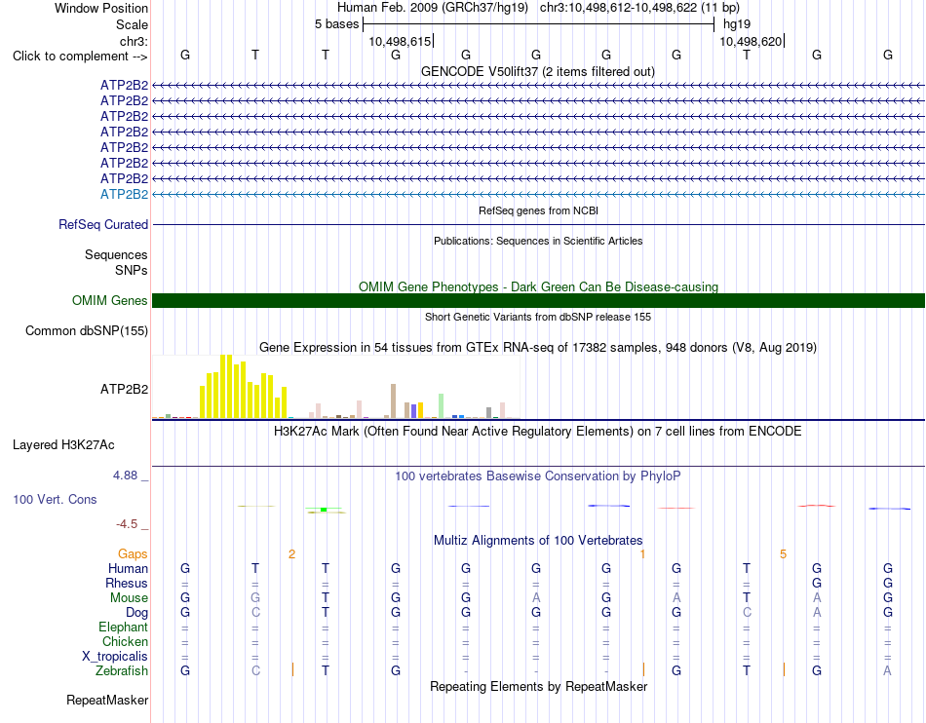The height and width of the screenshot is (723, 926).
Task: Click the chr3: ruler label
Action: click(x=134, y=41)
